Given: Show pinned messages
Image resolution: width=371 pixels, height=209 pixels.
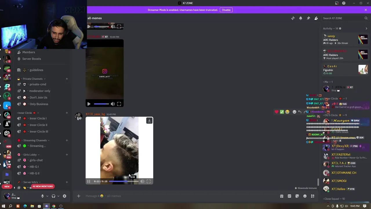Looking at the screenshot, I should pyautogui.click(x=308, y=18).
